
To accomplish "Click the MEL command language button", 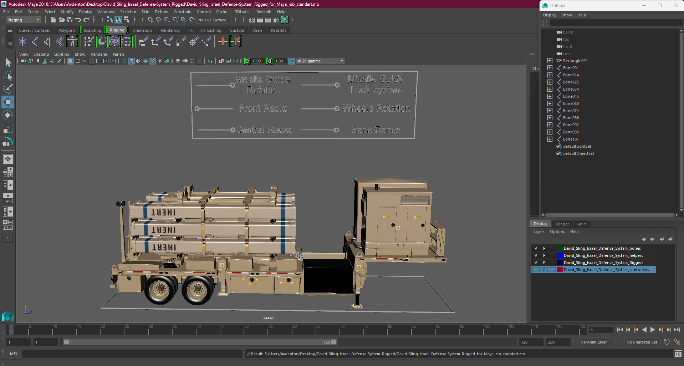I will pyautogui.click(x=14, y=354).
